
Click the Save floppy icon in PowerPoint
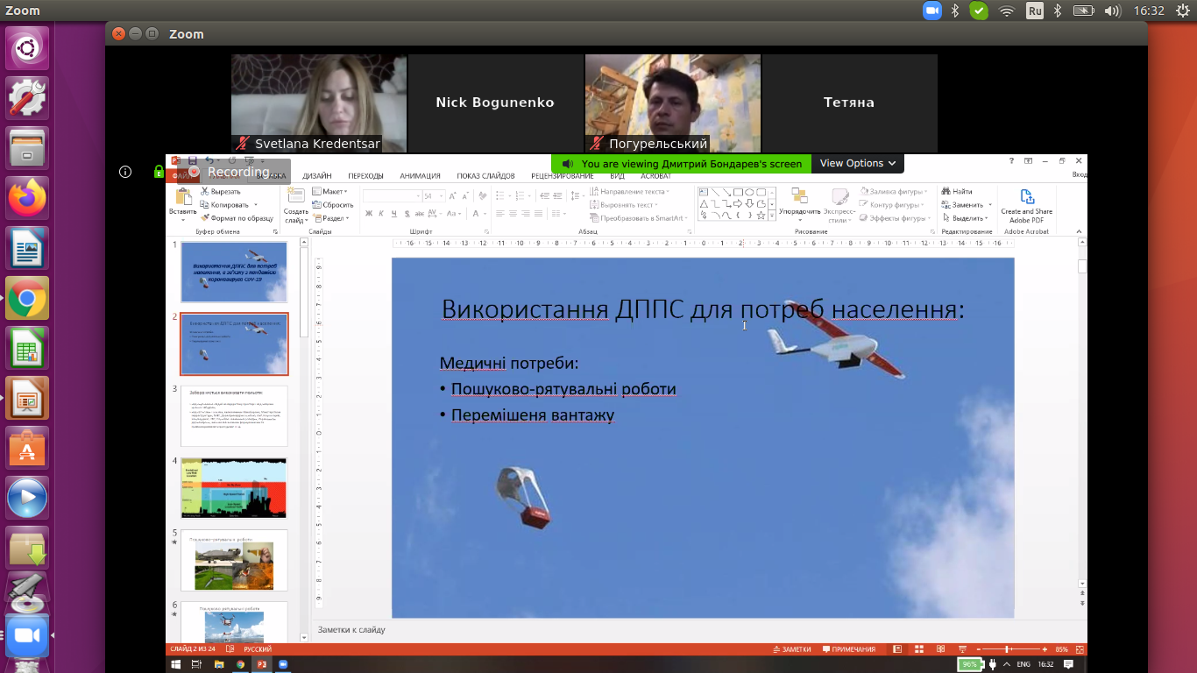[193, 161]
